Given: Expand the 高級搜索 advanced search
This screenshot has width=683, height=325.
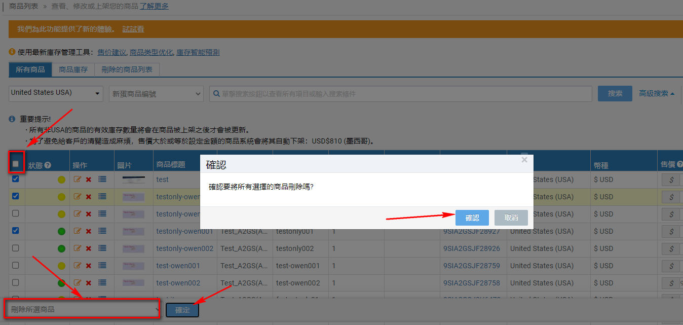Looking at the screenshot, I should (657, 93).
